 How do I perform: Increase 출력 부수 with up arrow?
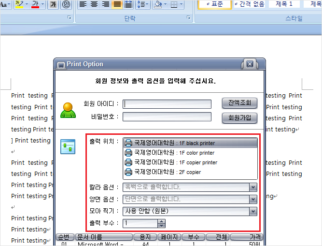161,221
